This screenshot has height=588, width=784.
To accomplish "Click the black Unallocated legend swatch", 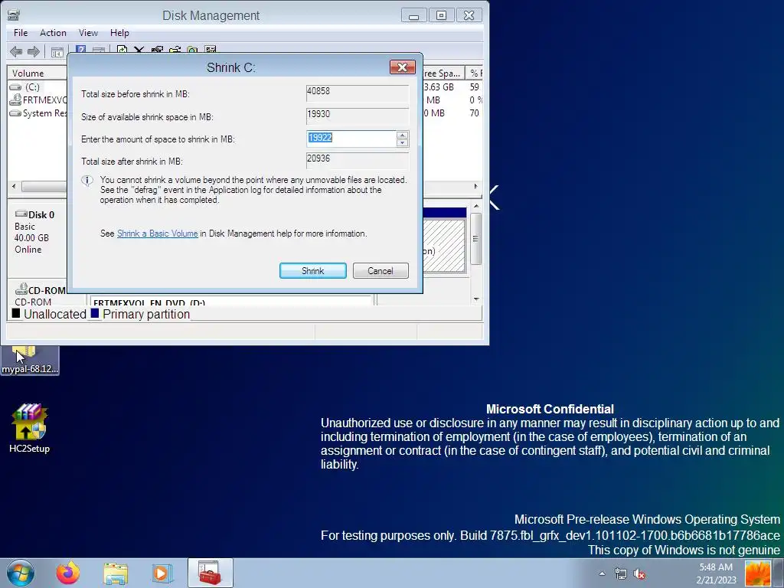I will click(16, 313).
